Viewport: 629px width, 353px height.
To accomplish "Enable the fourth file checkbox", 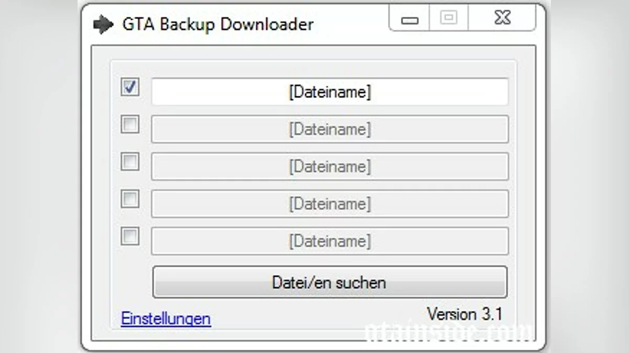I will click(x=129, y=200).
